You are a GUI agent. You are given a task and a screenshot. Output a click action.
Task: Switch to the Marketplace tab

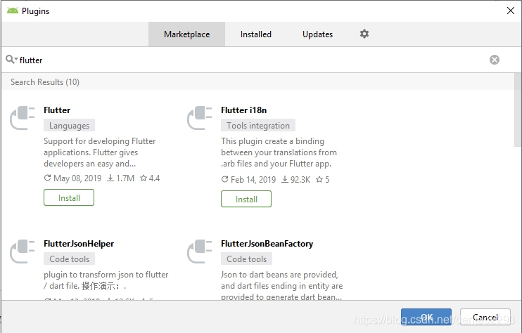[186, 34]
